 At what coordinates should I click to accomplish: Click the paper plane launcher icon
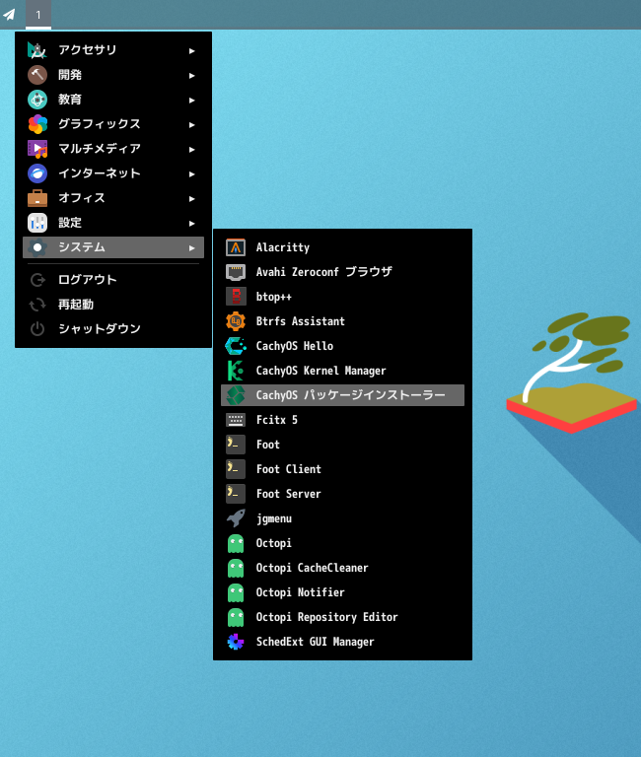coord(10,14)
